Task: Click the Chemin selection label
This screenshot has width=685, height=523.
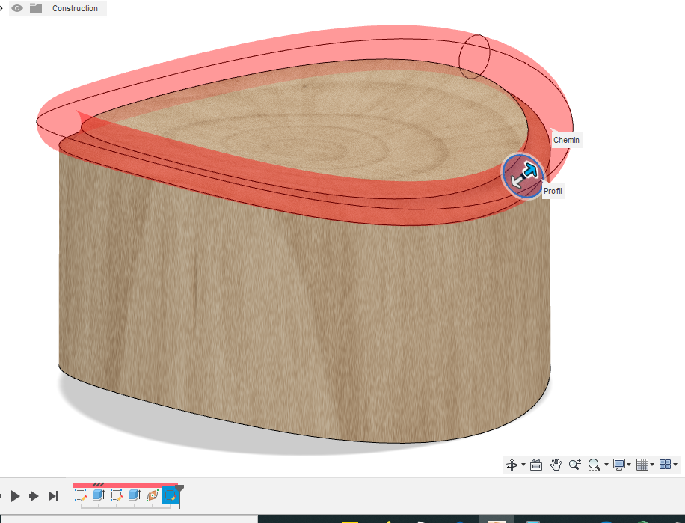Action: 566,140
